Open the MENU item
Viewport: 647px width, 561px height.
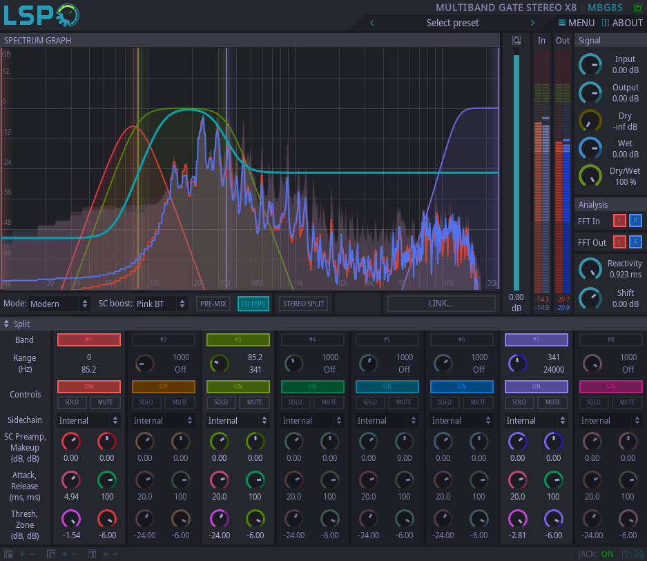pyautogui.click(x=576, y=23)
